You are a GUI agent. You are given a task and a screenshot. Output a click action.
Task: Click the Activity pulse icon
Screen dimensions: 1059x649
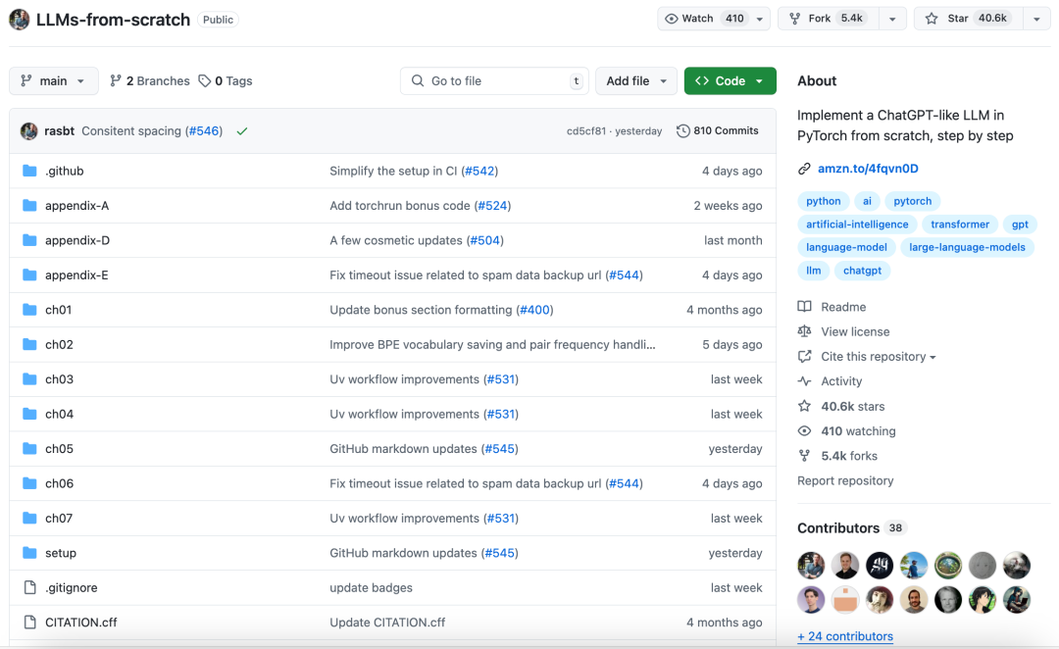coord(804,380)
